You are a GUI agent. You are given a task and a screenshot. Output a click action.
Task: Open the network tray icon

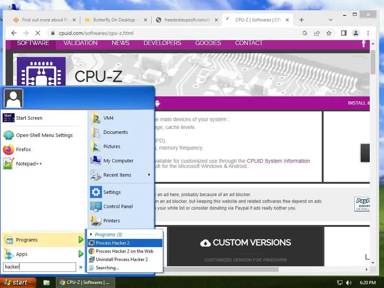pyautogui.click(x=340, y=283)
